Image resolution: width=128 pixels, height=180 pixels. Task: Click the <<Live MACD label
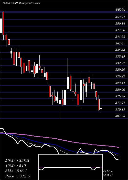click(x=108, y=173)
